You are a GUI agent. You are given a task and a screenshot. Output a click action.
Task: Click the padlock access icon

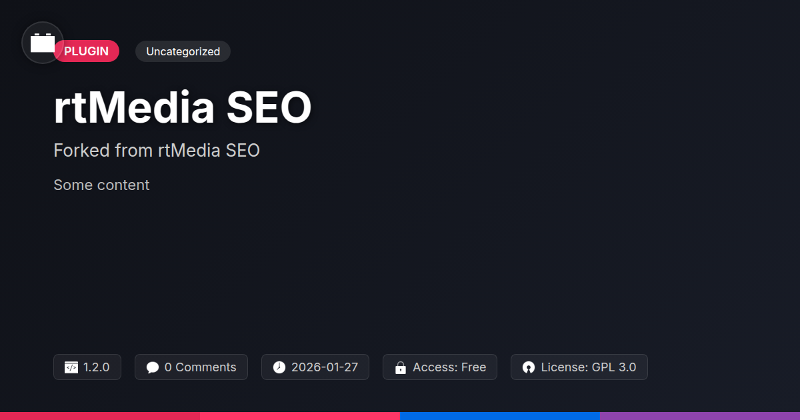pyautogui.click(x=401, y=367)
